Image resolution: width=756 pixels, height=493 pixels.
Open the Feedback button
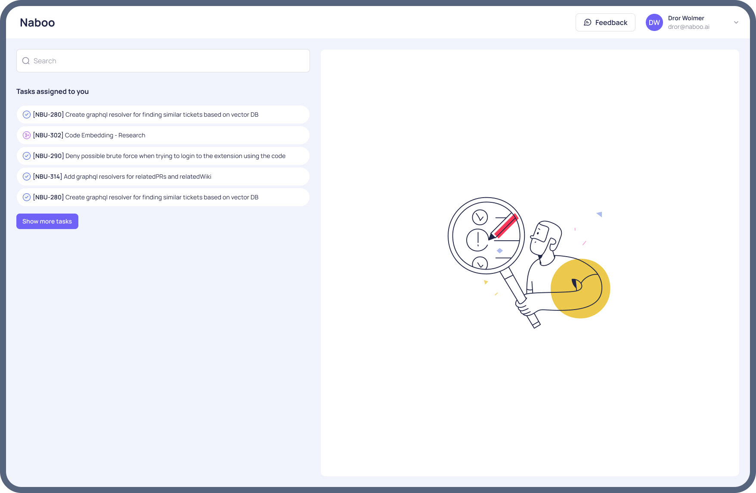[x=605, y=22]
